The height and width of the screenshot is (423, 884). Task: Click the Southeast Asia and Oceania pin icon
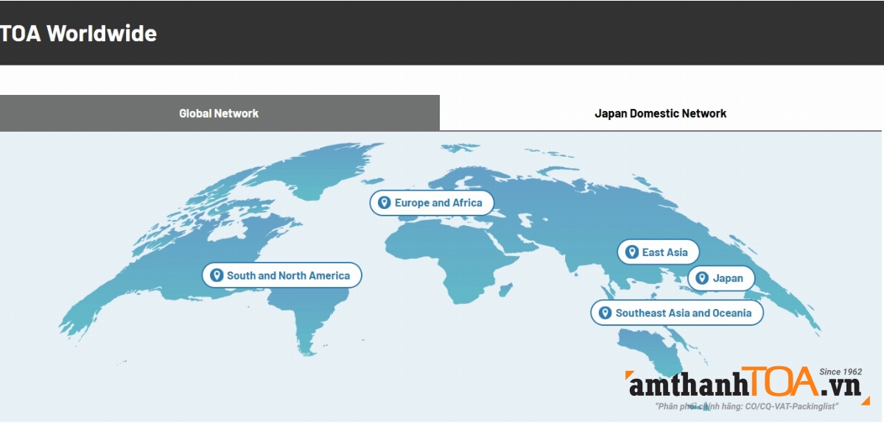pos(605,313)
